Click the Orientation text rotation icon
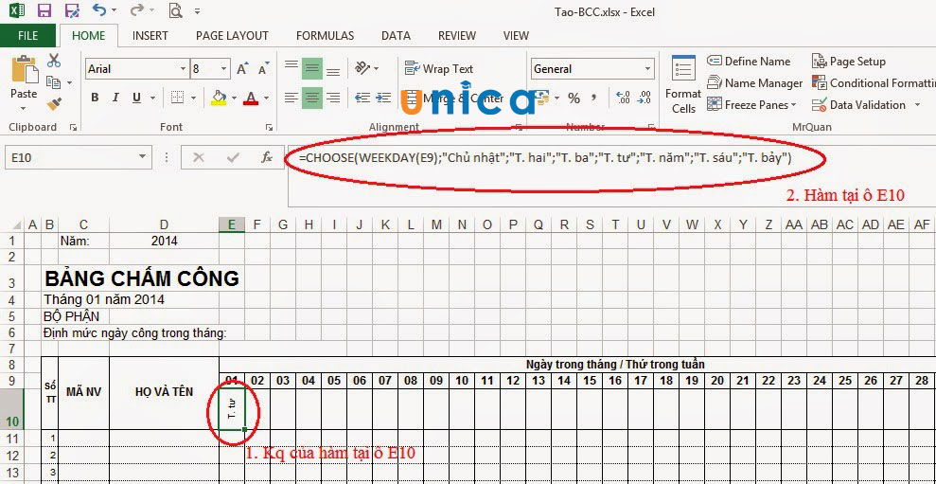This screenshot has height=484, width=936. coord(362,67)
